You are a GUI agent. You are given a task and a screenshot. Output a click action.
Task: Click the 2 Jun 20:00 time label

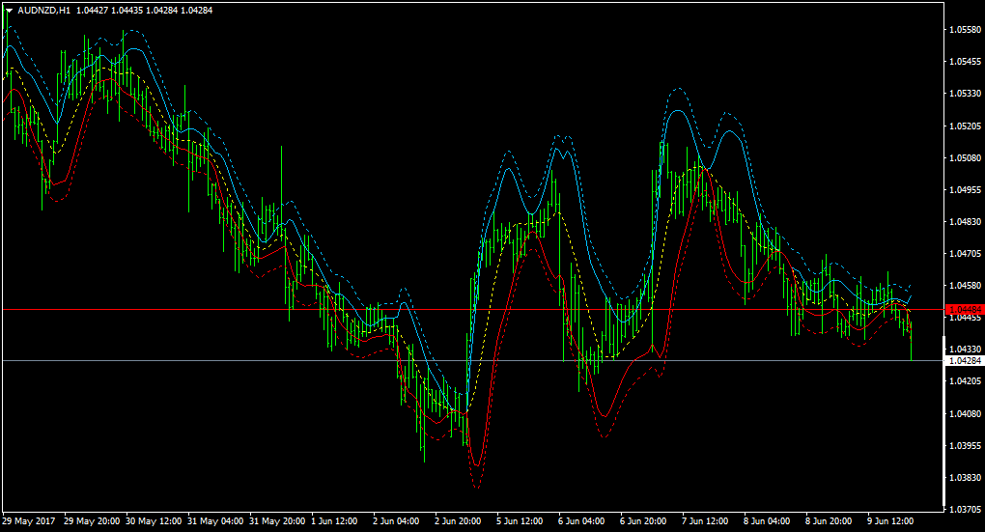(458, 521)
